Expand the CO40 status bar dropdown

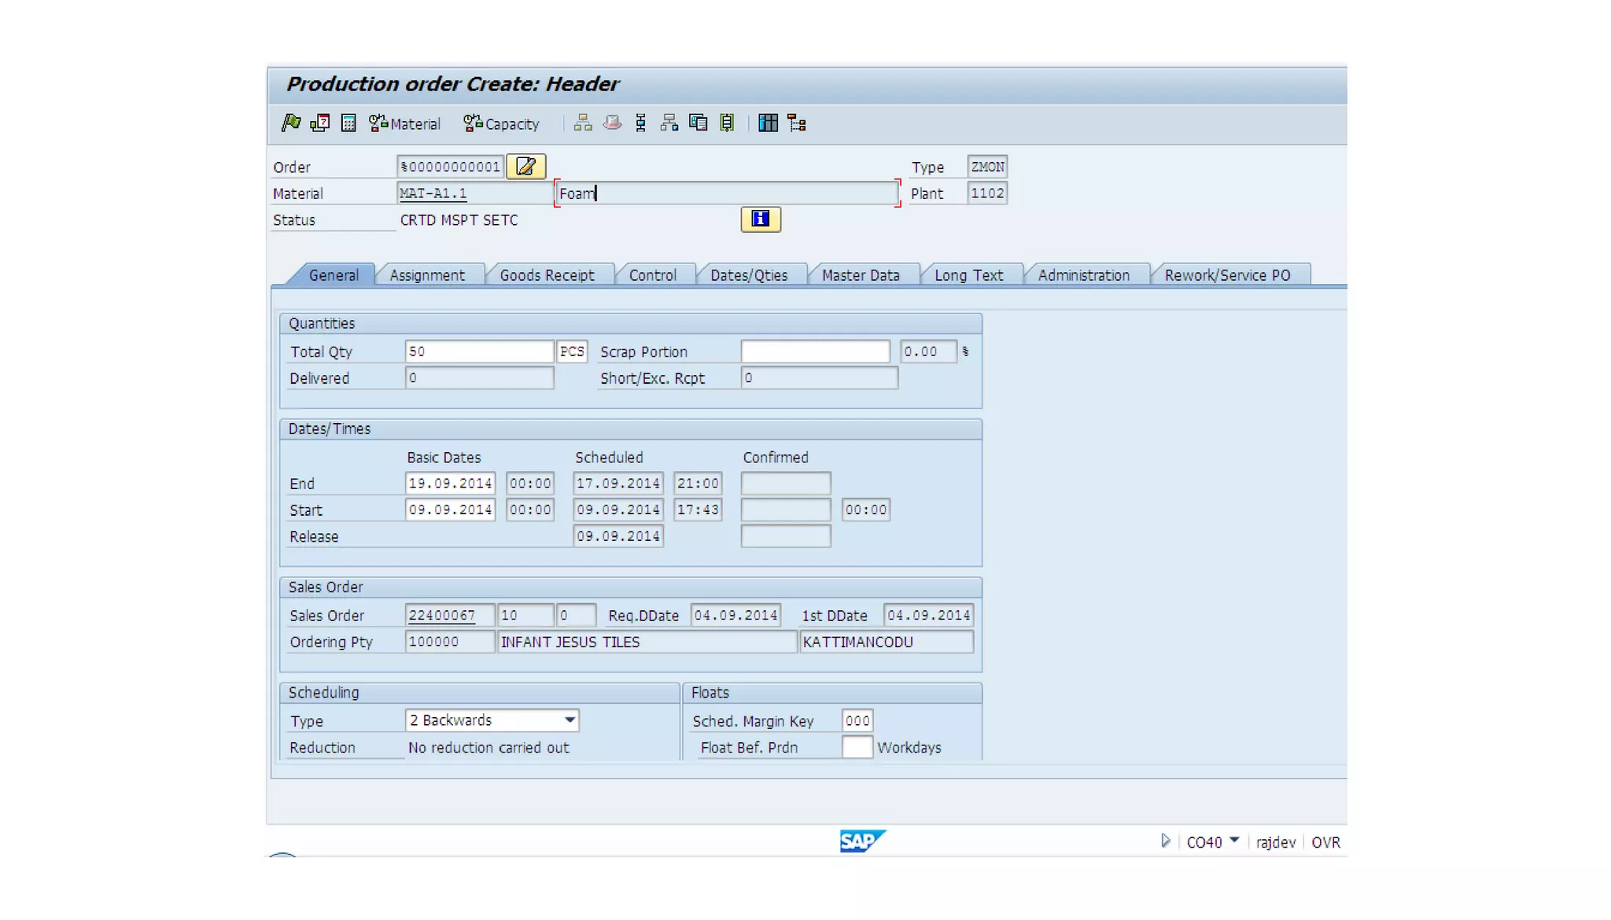[1233, 841]
